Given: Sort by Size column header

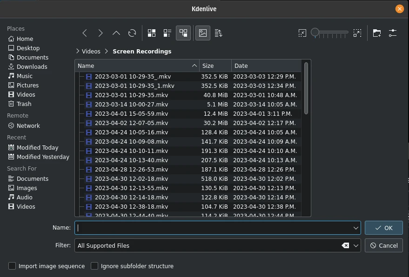Looking at the screenshot, I should pyautogui.click(x=215, y=66).
